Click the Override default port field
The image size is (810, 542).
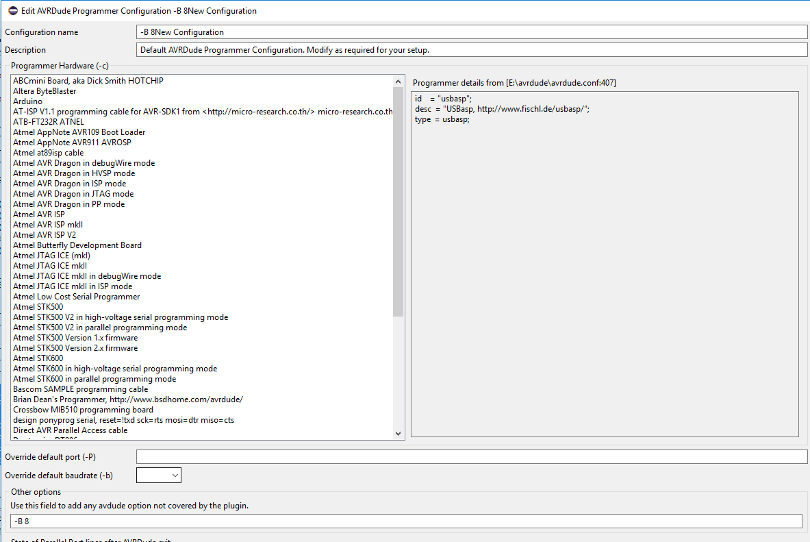472,456
